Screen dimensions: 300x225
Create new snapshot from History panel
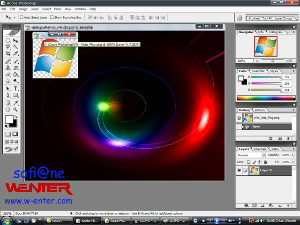(280, 138)
